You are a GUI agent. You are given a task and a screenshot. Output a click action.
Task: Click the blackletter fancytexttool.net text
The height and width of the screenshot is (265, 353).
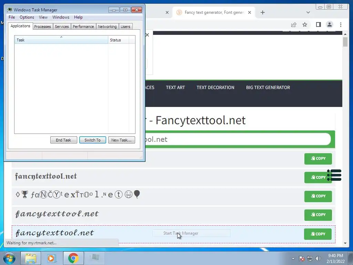point(46,176)
